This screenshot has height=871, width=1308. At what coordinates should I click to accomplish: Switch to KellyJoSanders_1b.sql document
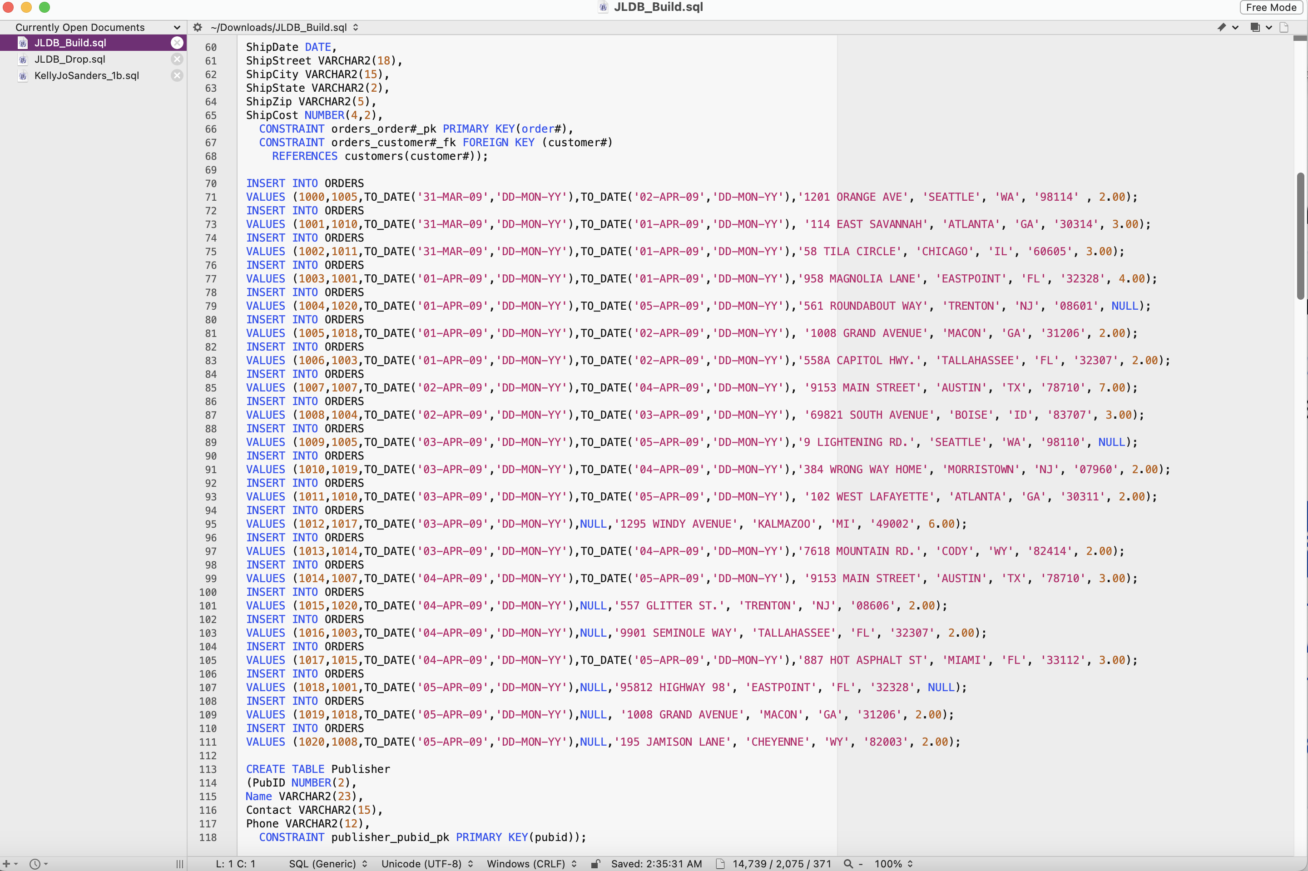point(87,75)
